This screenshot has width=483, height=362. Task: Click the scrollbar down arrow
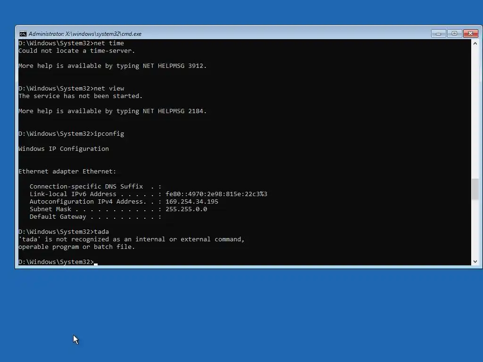tap(475, 262)
